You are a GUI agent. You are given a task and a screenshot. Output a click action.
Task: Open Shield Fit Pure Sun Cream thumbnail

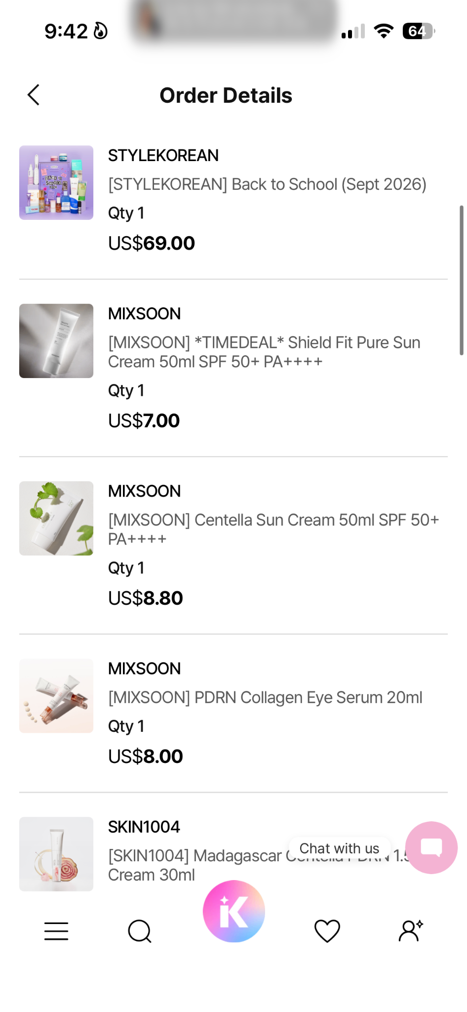pyautogui.click(x=56, y=341)
